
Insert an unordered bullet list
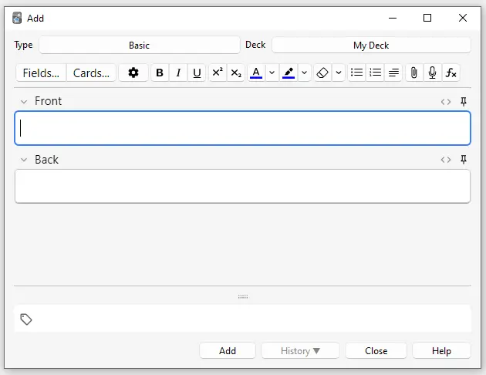click(x=356, y=73)
